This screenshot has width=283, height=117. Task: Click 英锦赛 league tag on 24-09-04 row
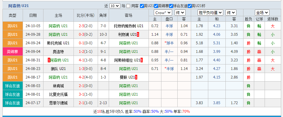click(13, 52)
